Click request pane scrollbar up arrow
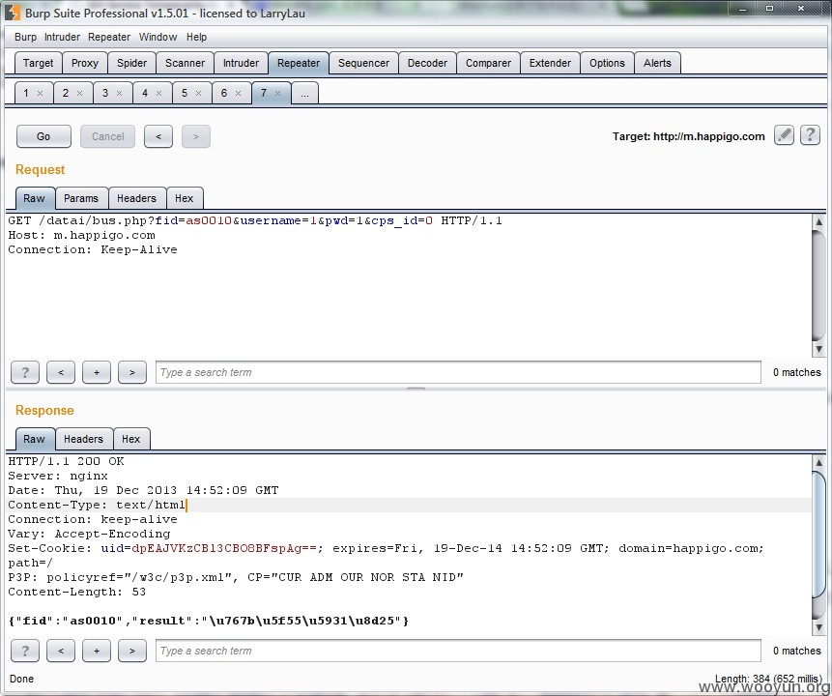The image size is (832, 696). coord(818,222)
